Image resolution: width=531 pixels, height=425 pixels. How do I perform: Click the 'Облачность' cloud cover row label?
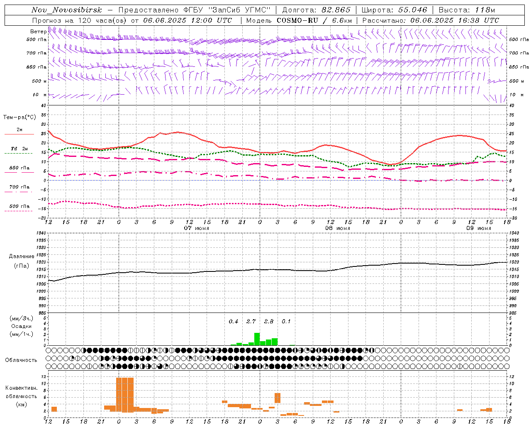click(x=21, y=360)
